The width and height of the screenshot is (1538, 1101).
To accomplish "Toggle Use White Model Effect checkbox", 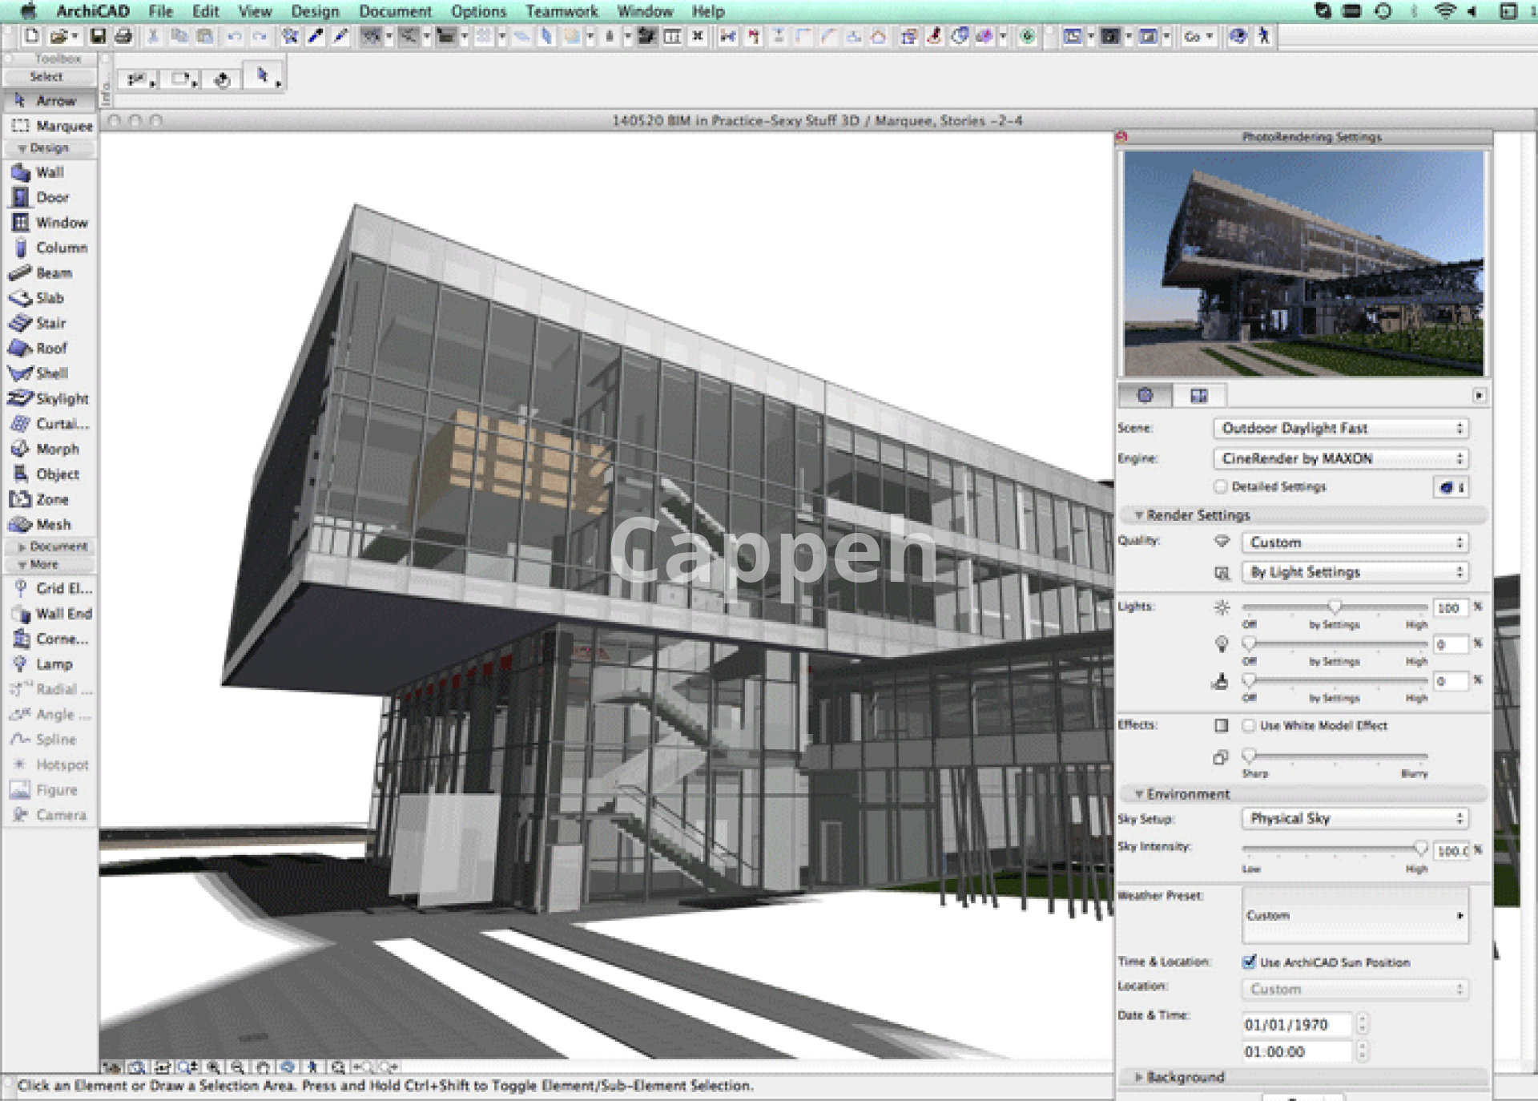I will click(1249, 725).
